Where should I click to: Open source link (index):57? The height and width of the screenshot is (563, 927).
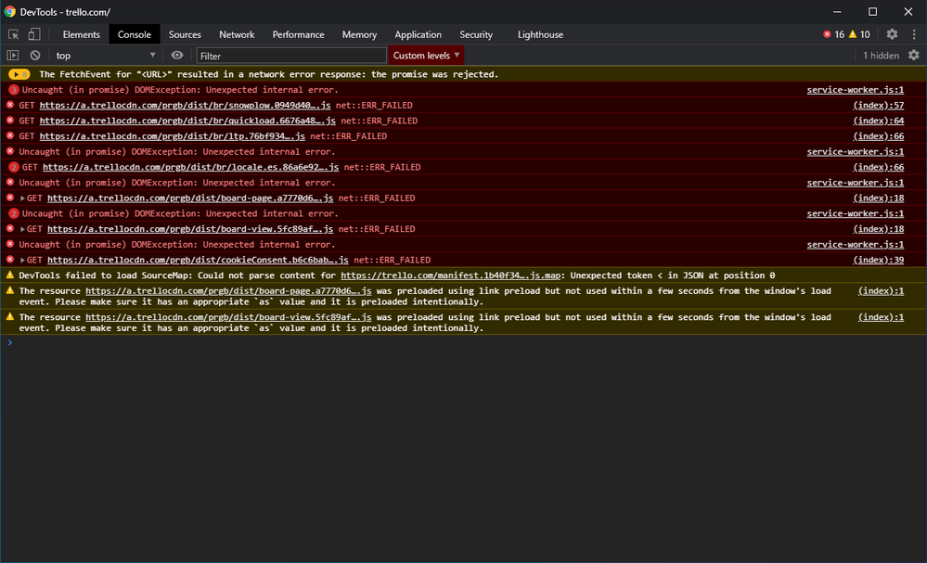tap(879, 105)
